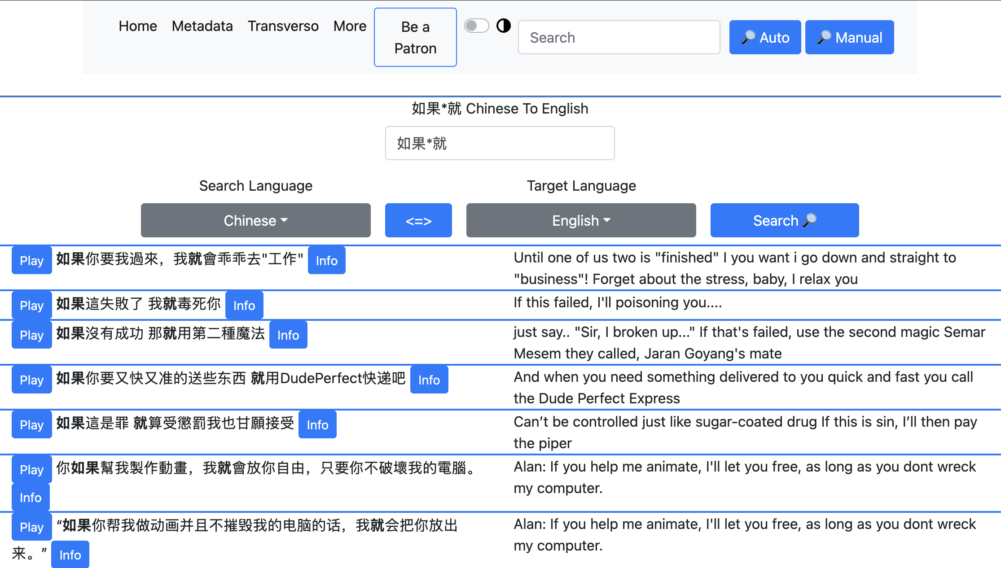This screenshot has height=568, width=1001.
Task: Open the Home navigation link
Action: tap(138, 26)
